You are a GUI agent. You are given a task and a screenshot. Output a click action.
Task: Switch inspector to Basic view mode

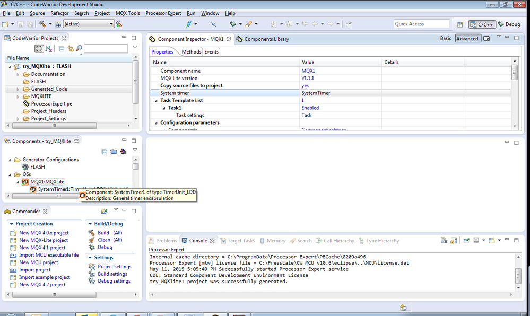(x=446, y=39)
